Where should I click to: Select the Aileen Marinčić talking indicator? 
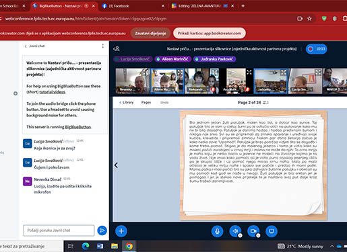coord(173,59)
